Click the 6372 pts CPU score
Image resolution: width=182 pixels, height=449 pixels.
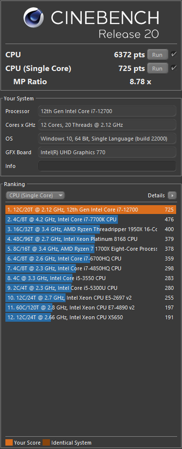tap(129, 55)
